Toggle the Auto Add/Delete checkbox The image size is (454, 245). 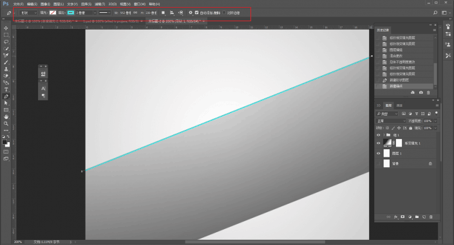pos(197,13)
